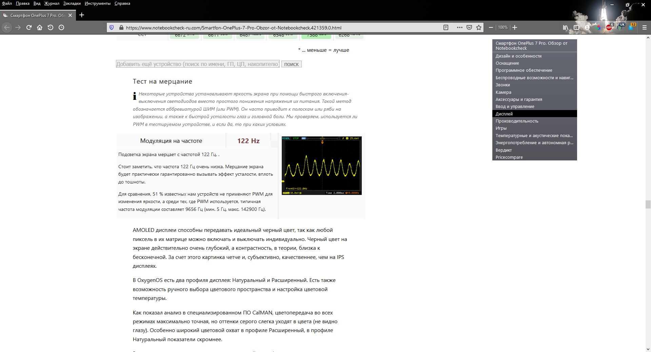Click the 'поиск' button

(x=291, y=64)
